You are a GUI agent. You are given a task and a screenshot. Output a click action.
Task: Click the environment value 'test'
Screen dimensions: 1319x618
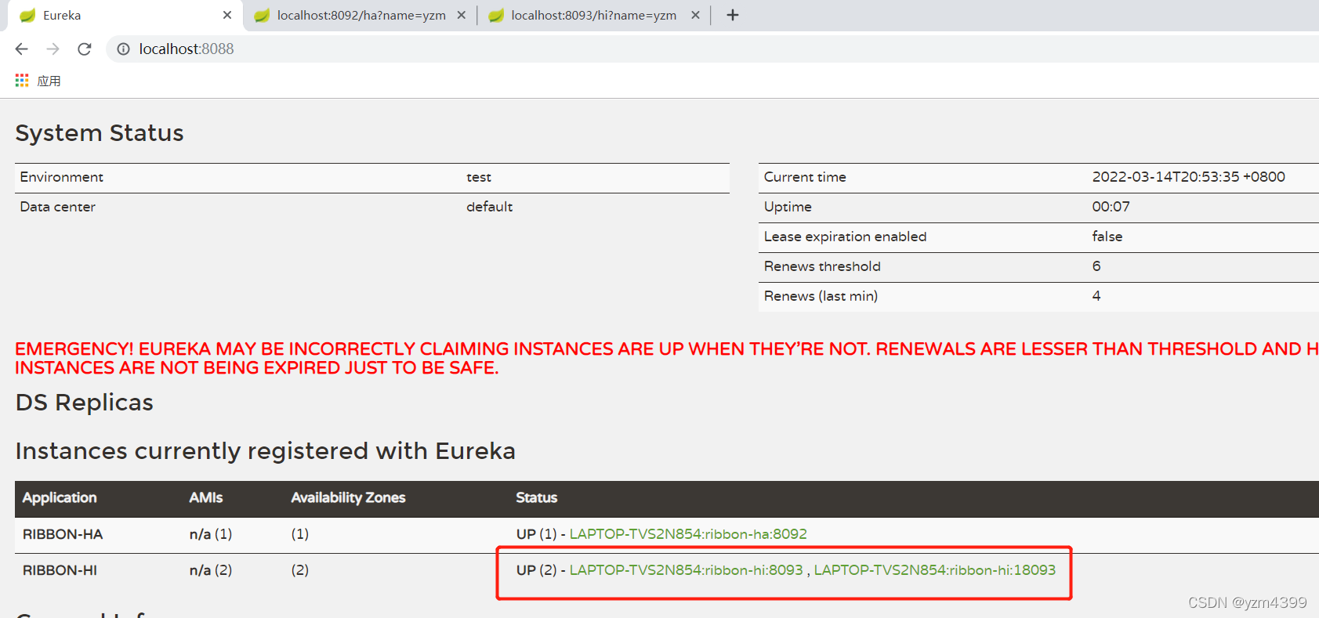point(479,177)
